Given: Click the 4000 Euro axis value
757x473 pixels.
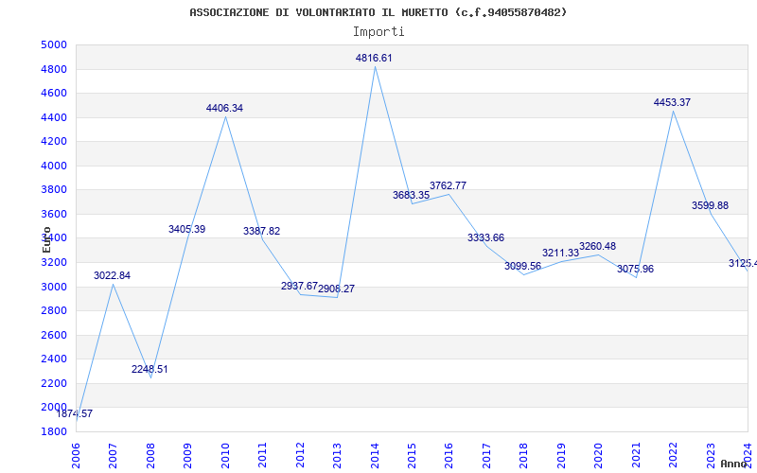Looking at the screenshot, I should [x=54, y=166].
